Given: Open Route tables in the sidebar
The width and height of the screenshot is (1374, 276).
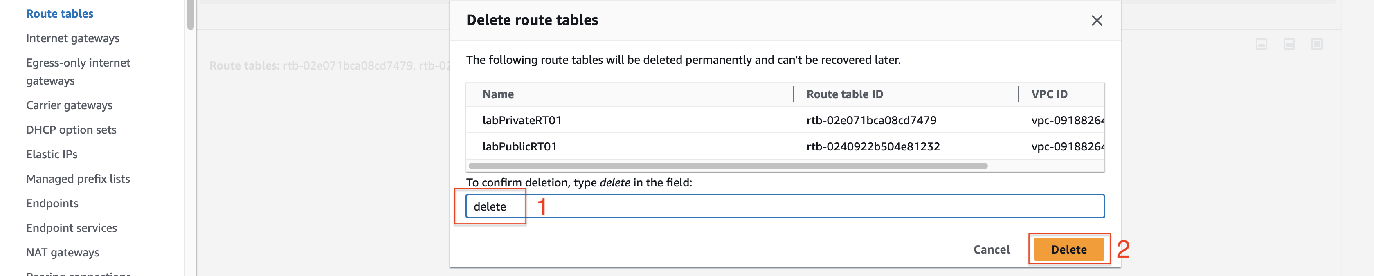Looking at the screenshot, I should (60, 14).
